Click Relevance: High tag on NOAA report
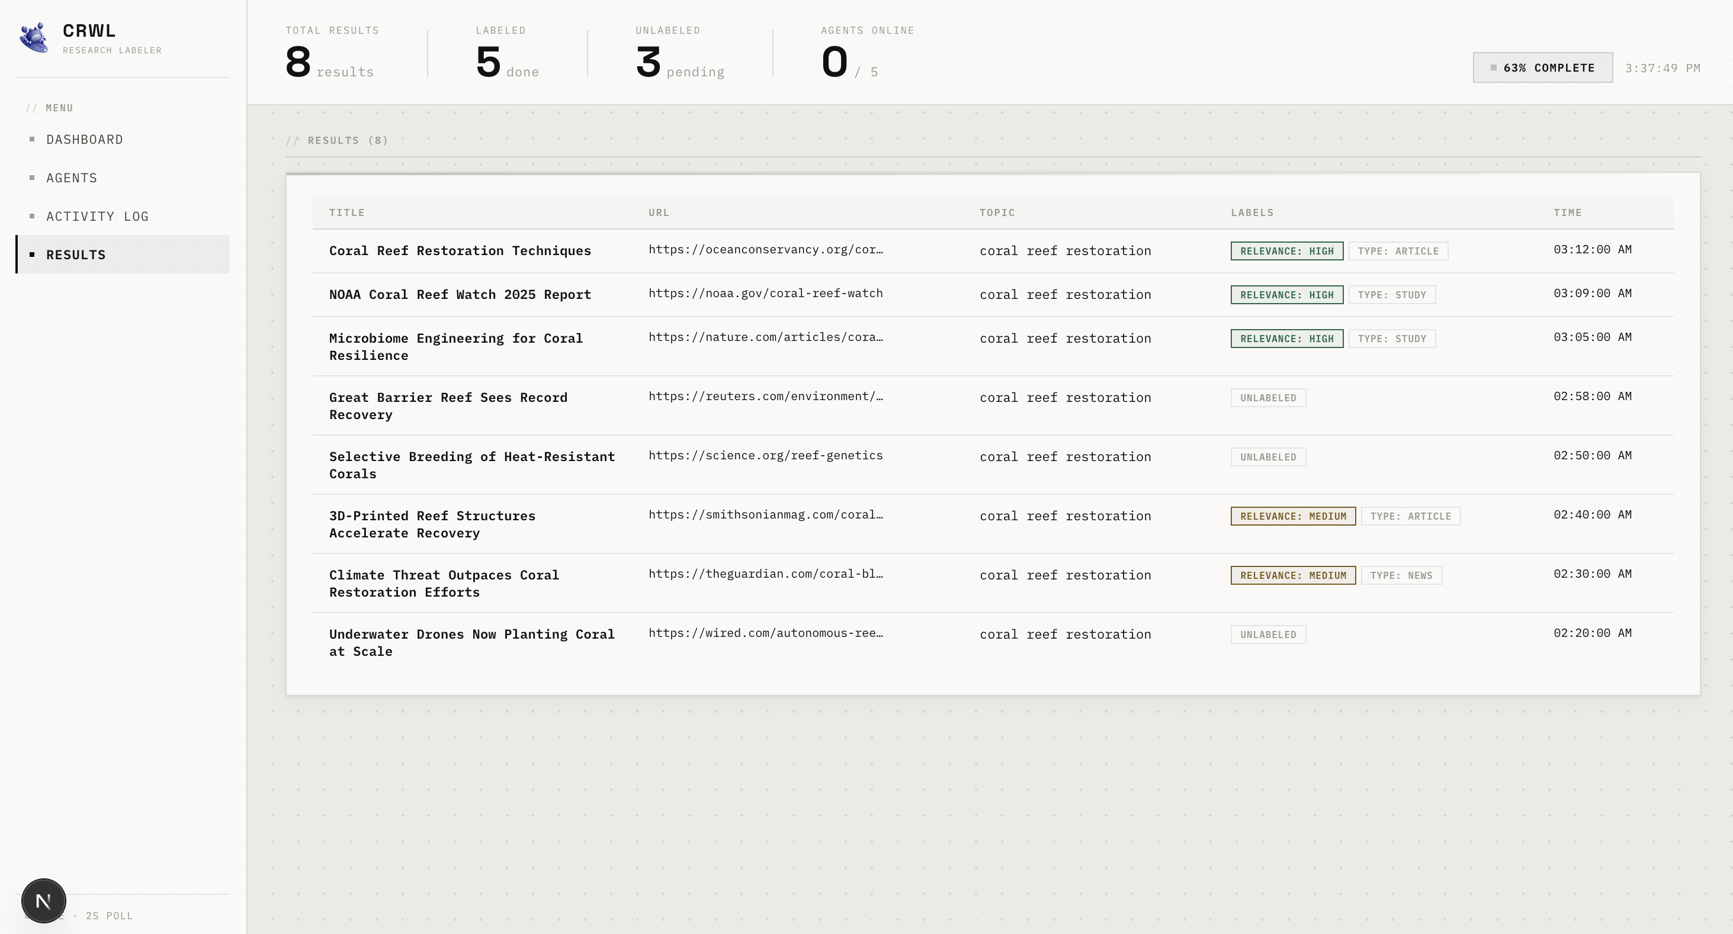1733x934 pixels. (1286, 295)
